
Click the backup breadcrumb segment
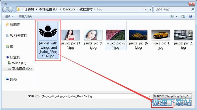69,9
